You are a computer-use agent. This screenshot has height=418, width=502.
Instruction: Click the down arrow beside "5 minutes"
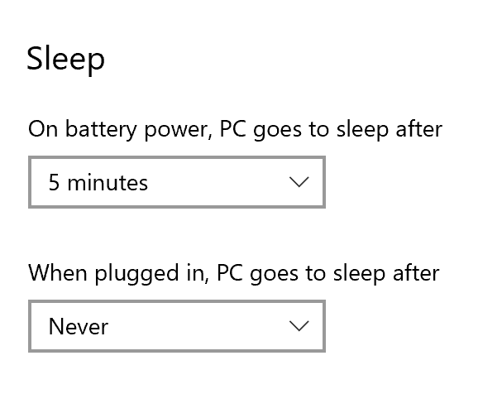[299, 182]
